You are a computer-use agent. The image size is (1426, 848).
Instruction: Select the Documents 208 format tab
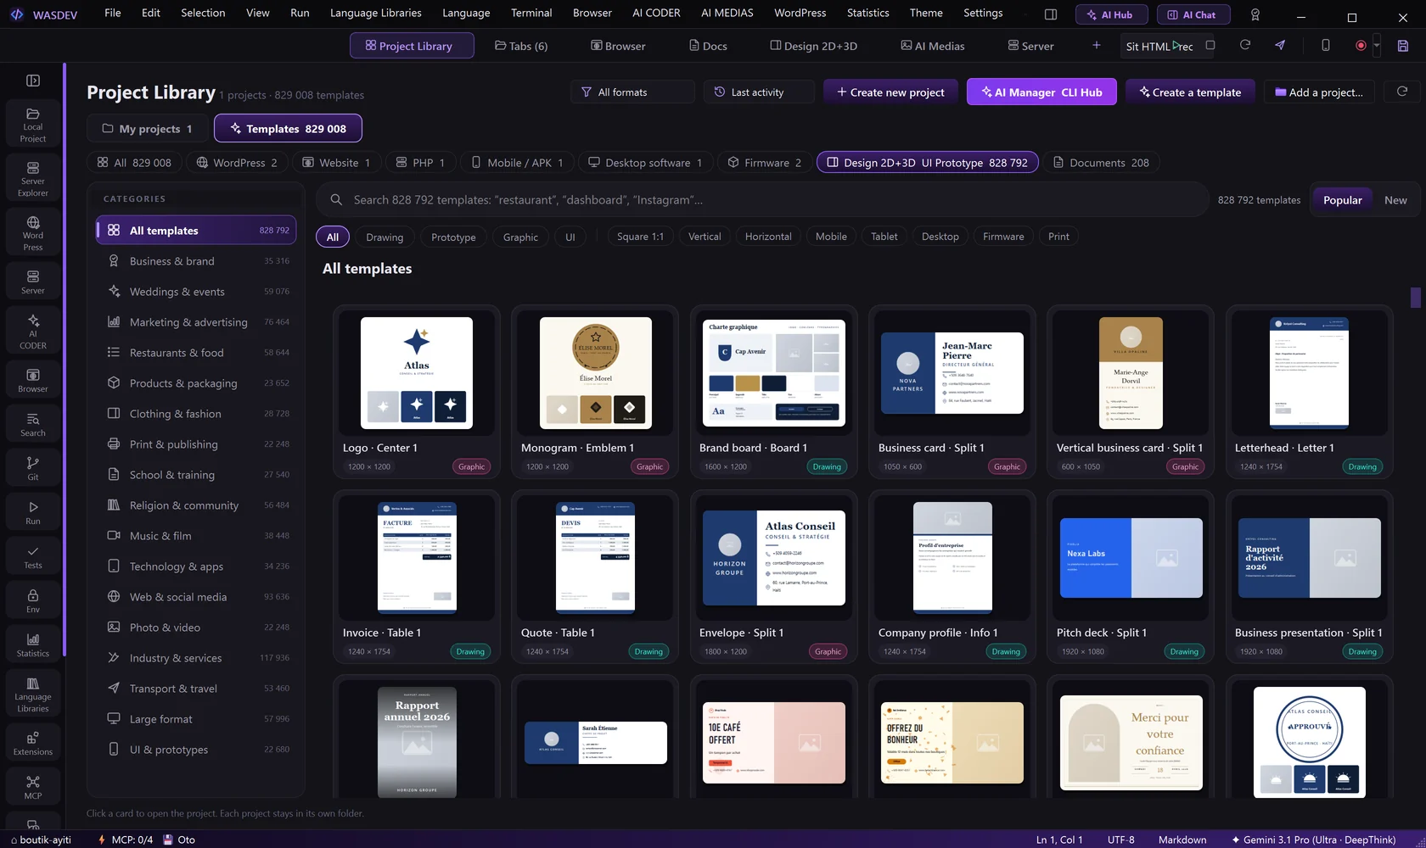point(1101,162)
